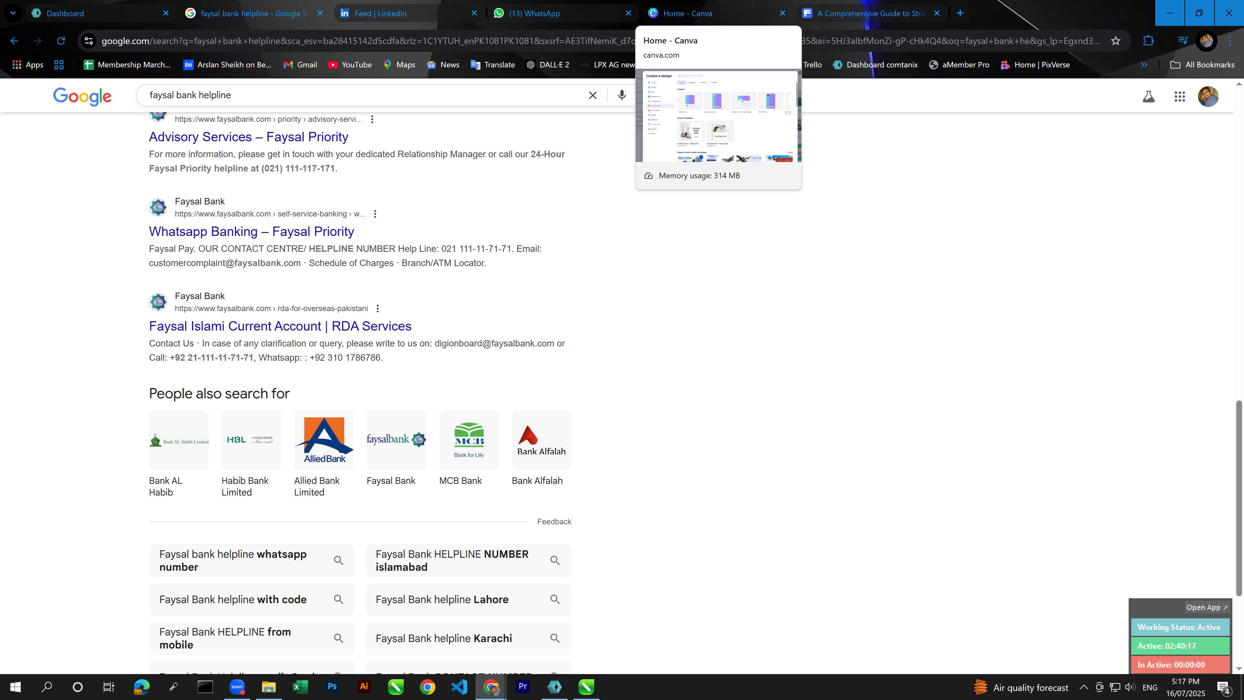Click the Feedback link
The image size is (1244, 700).
coord(554,522)
